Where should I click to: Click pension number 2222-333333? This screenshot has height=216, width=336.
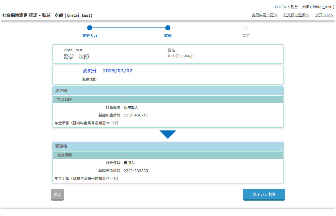[136, 171]
